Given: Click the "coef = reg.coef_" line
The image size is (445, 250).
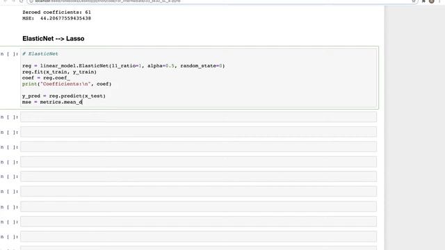Looking at the screenshot, I should pos(46,78).
